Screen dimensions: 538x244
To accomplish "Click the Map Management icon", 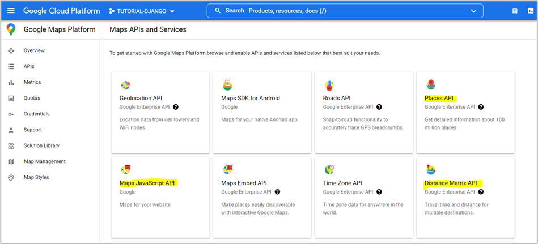I will pyautogui.click(x=11, y=162).
